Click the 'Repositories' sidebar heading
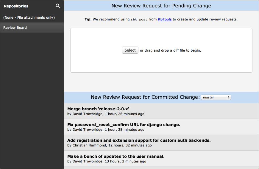The width and height of the screenshot is (259, 169). coord(16,6)
